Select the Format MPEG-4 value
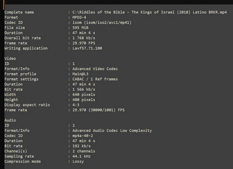 (x=79, y=17)
